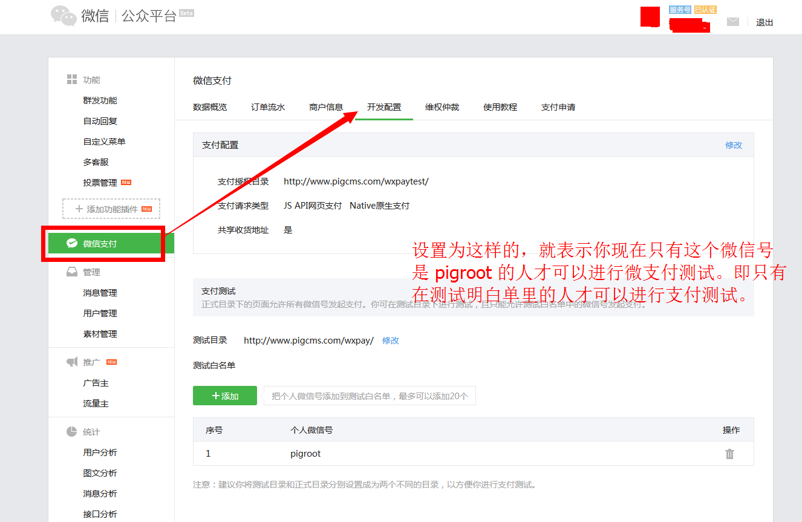Delete pigroot using the trash icon
The image size is (802, 522).
(x=729, y=453)
